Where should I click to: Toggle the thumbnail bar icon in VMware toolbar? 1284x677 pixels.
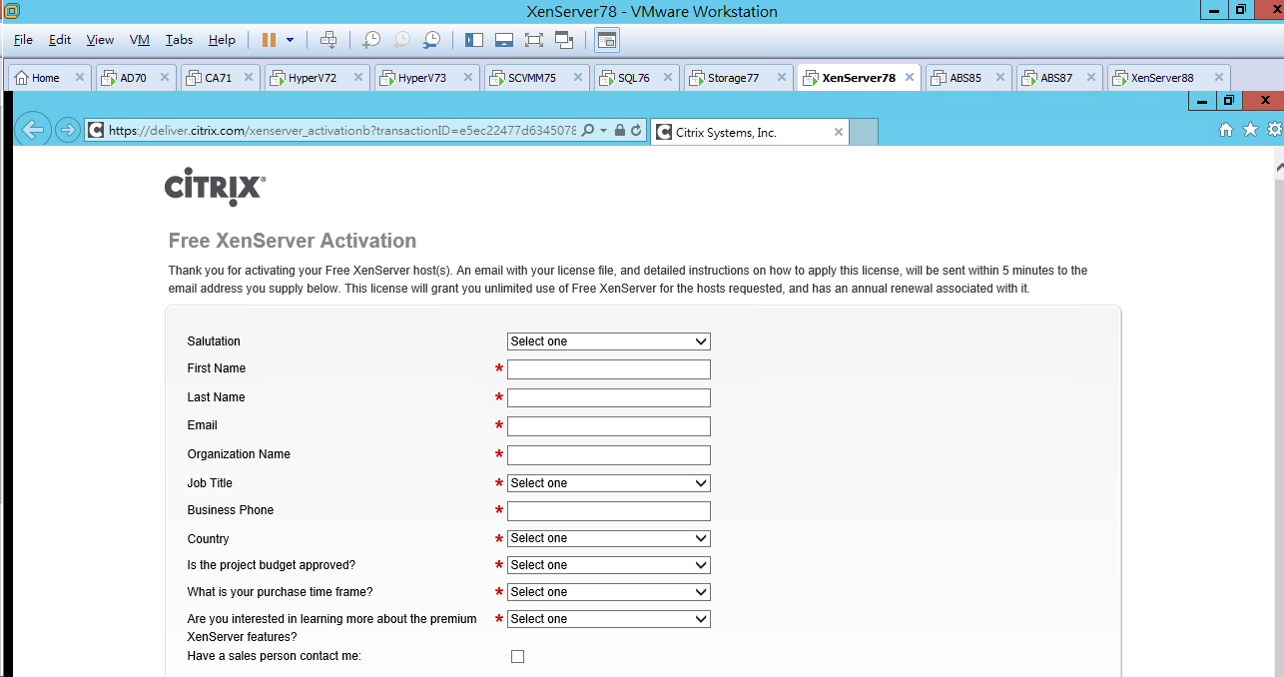[504, 40]
